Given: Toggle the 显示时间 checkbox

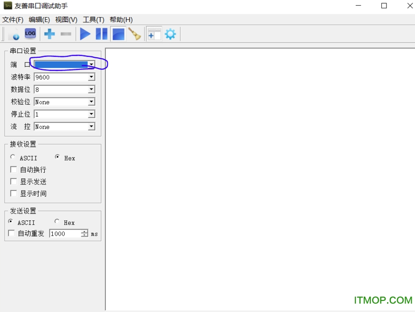Looking at the screenshot, I should pyautogui.click(x=14, y=194).
